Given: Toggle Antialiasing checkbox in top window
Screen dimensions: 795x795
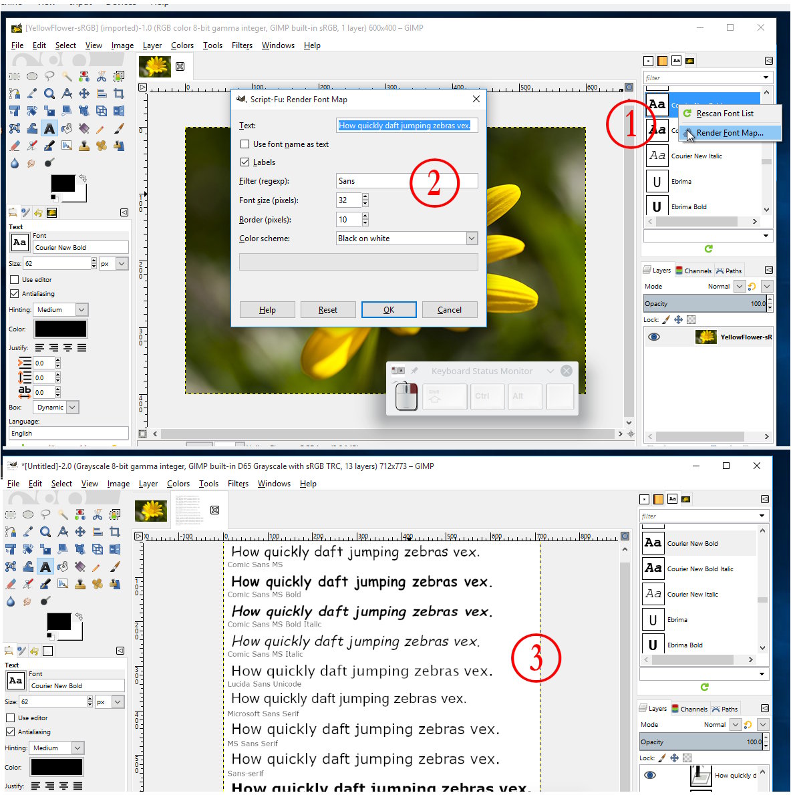Looking at the screenshot, I should [14, 293].
